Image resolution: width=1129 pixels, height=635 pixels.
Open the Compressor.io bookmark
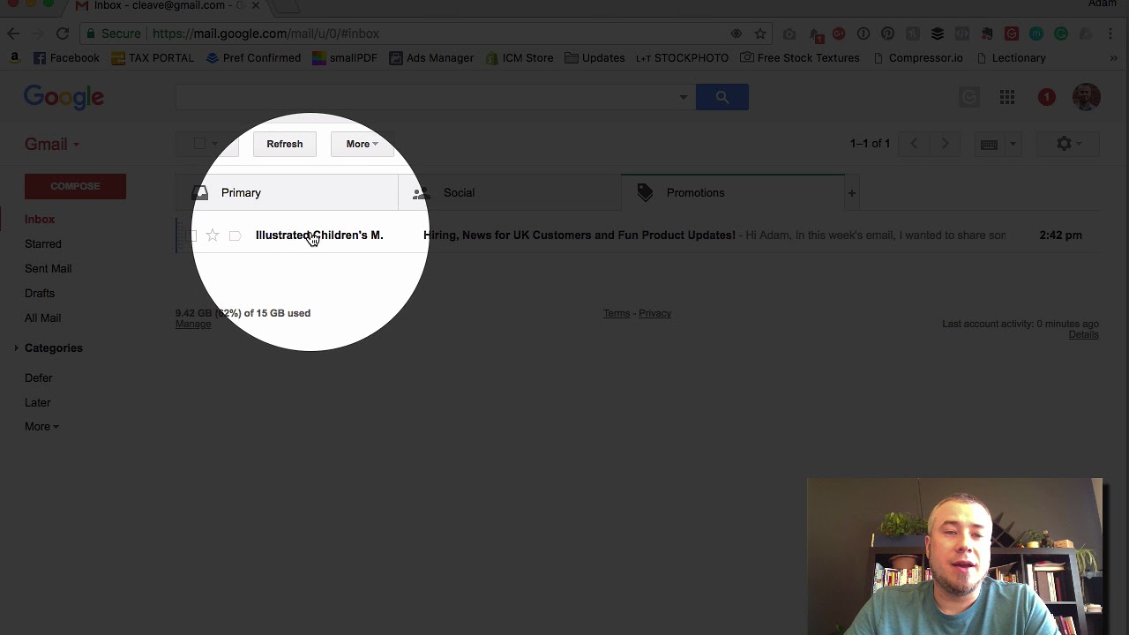coord(917,58)
